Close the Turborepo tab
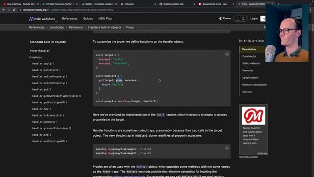314x177 pixels. 155,4
